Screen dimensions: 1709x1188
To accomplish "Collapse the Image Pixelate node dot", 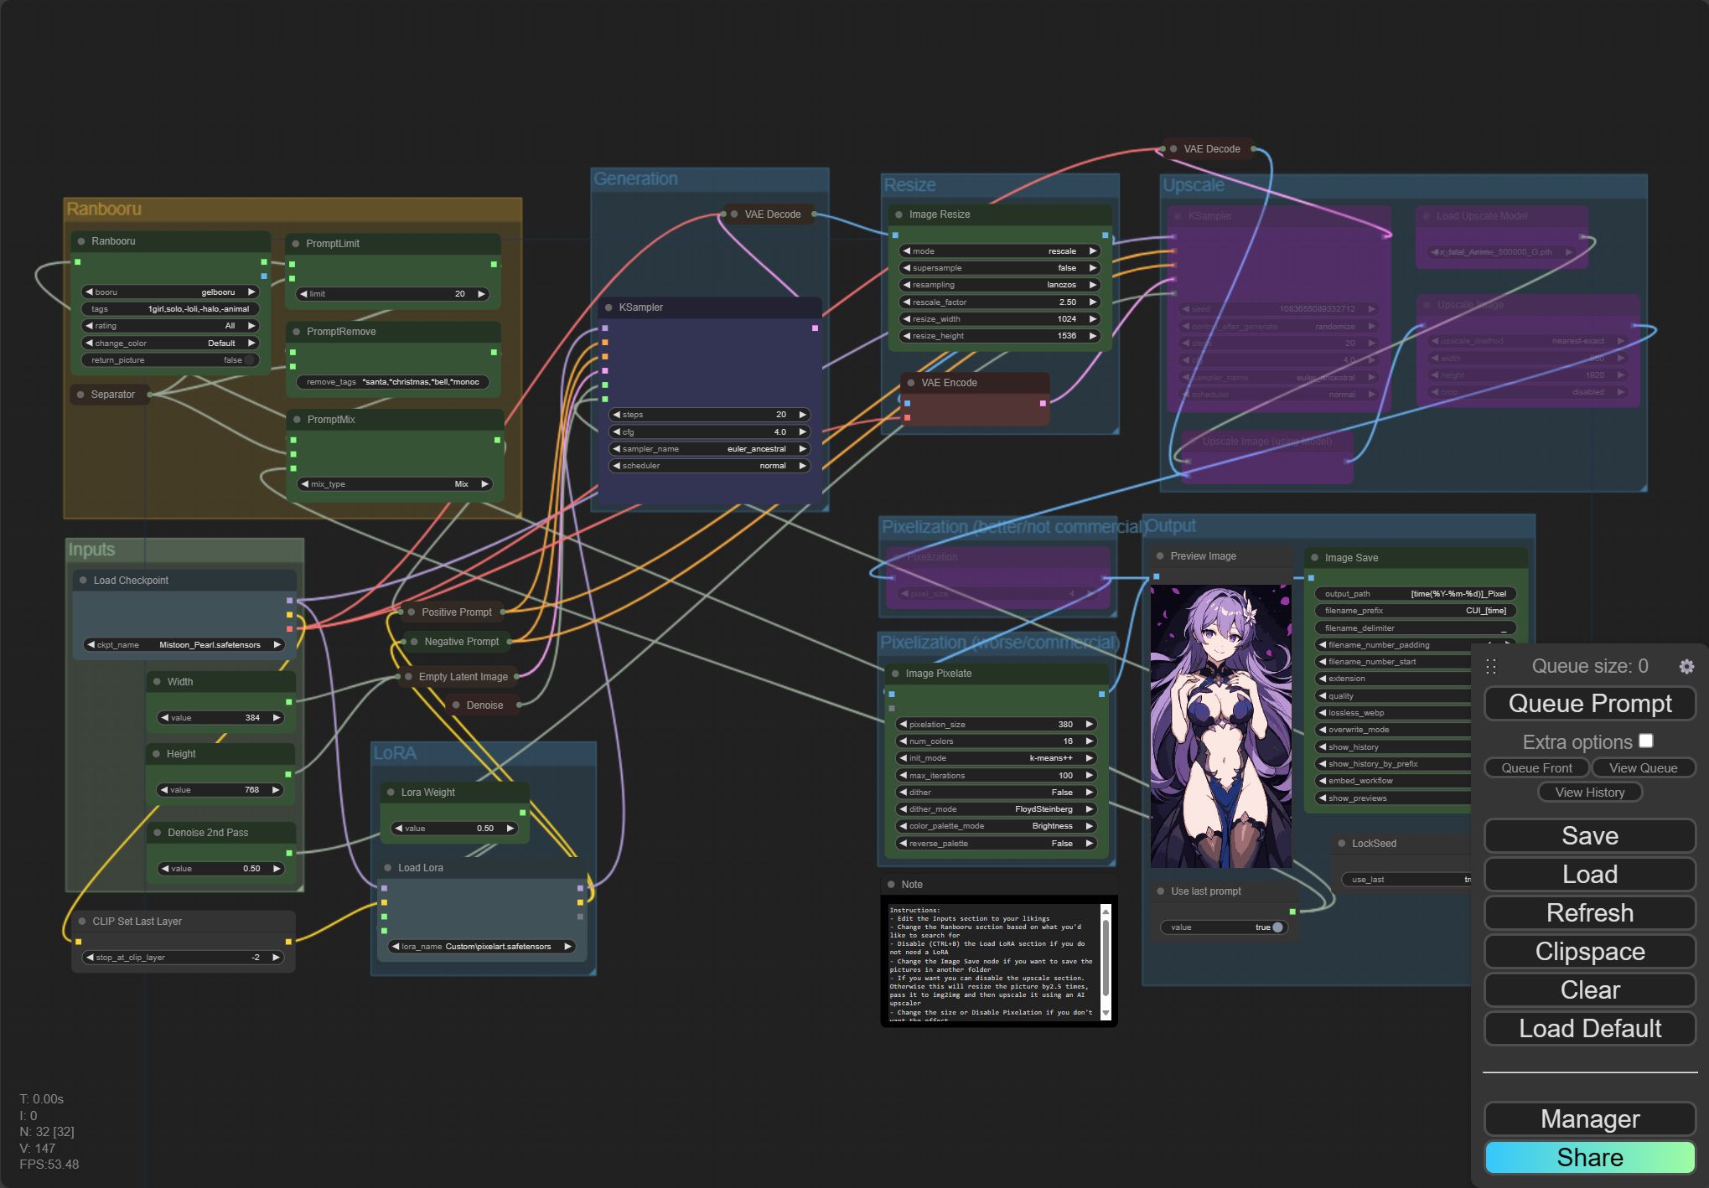I will click(895, 674).
